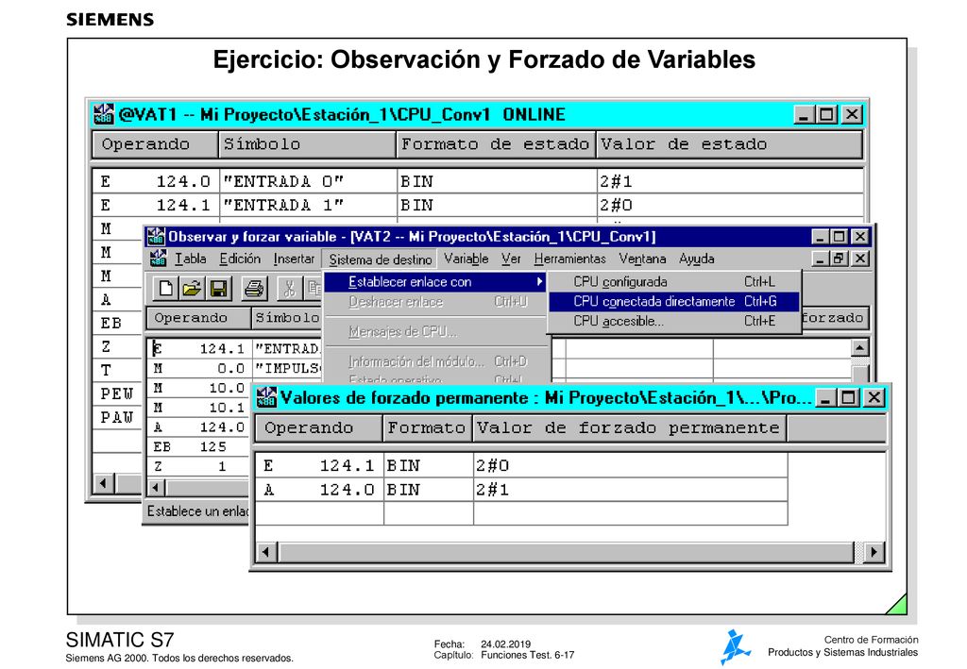Click Símbolo column header in VAT1 window
The width and height of the screenshot is (967, 669).
pyautogui.click(x=307, y=144)
